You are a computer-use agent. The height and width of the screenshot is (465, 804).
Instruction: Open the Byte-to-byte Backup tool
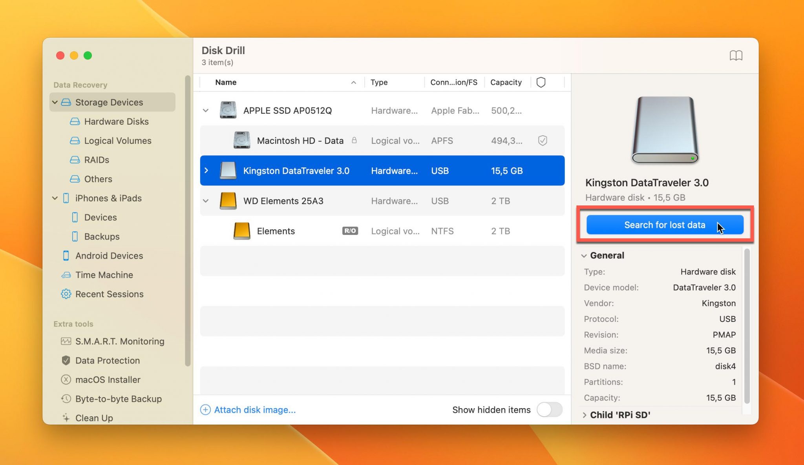(118, 399)
